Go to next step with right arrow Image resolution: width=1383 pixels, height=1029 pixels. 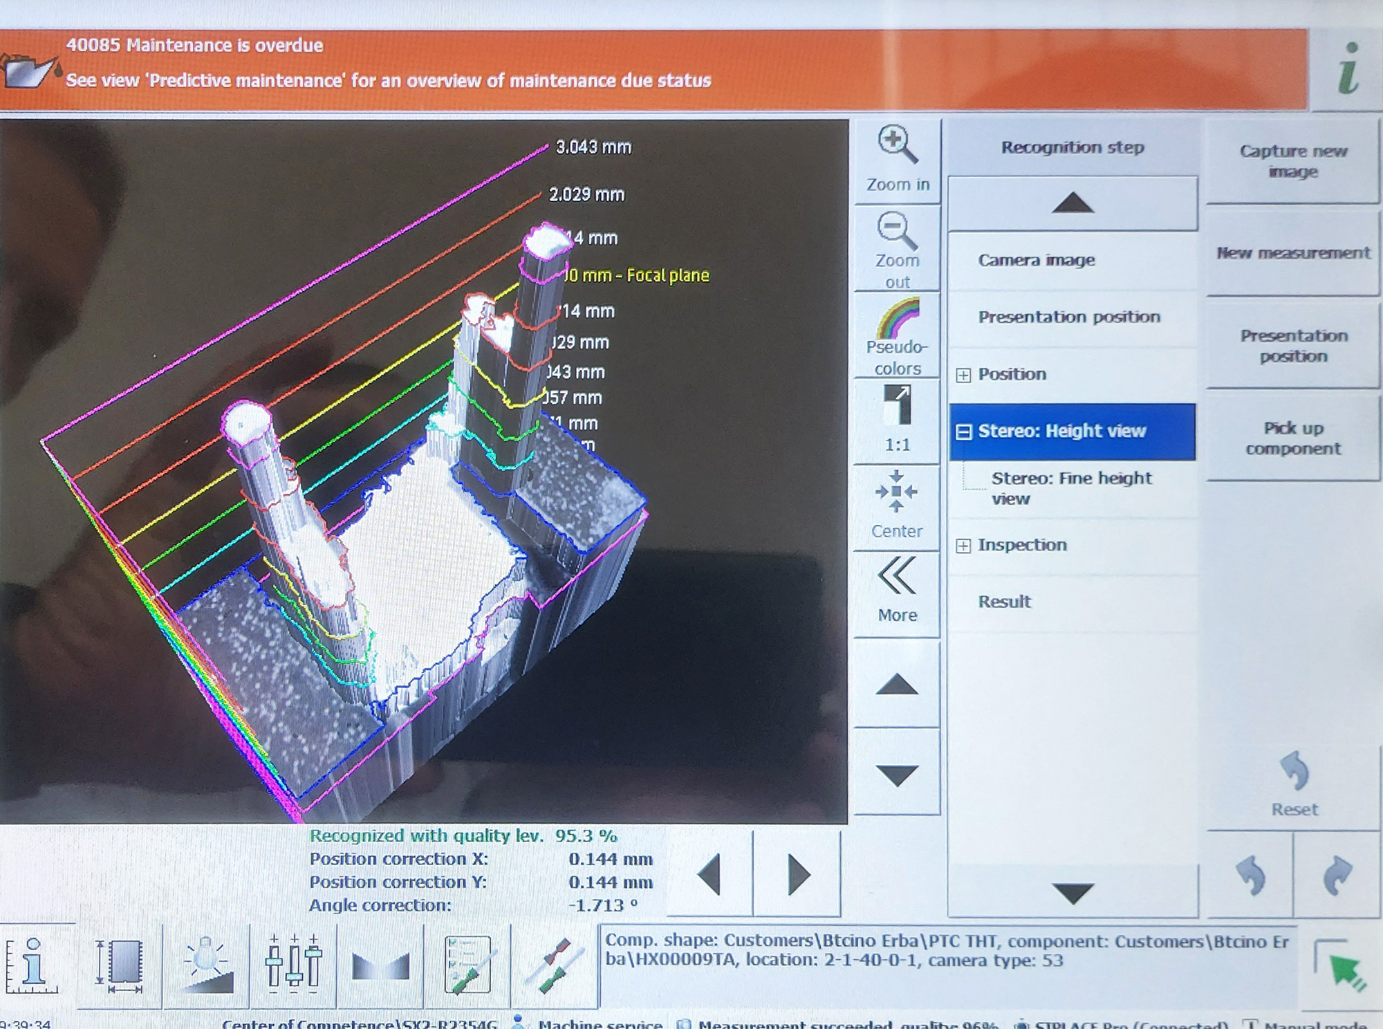[x=797, y=875]
